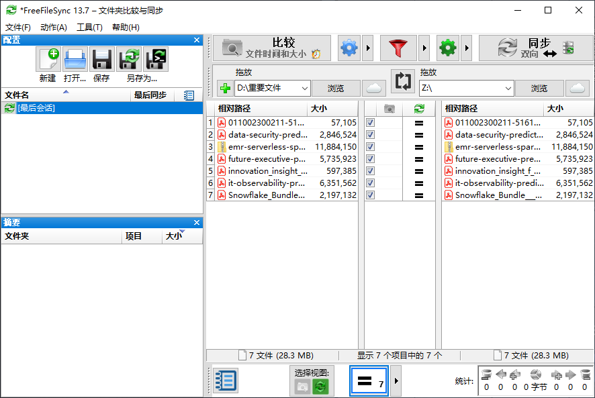Image resolution: width=595 pixels, height=398 pixels.
Task: Click right panel 大小 column header
Action: 569,109
